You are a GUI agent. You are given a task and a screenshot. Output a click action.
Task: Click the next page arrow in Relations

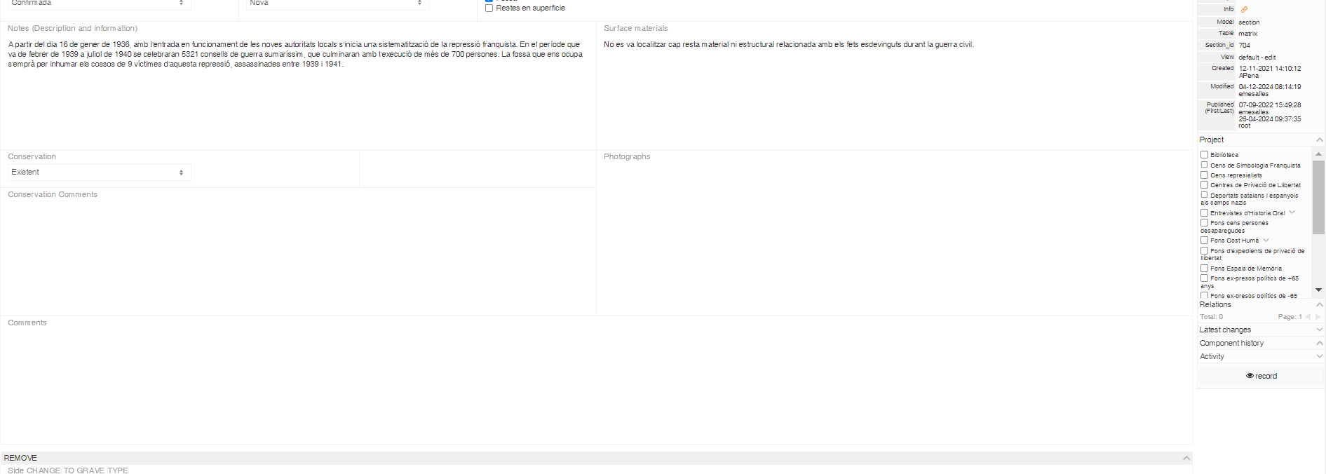click(x=1318, y=317)
